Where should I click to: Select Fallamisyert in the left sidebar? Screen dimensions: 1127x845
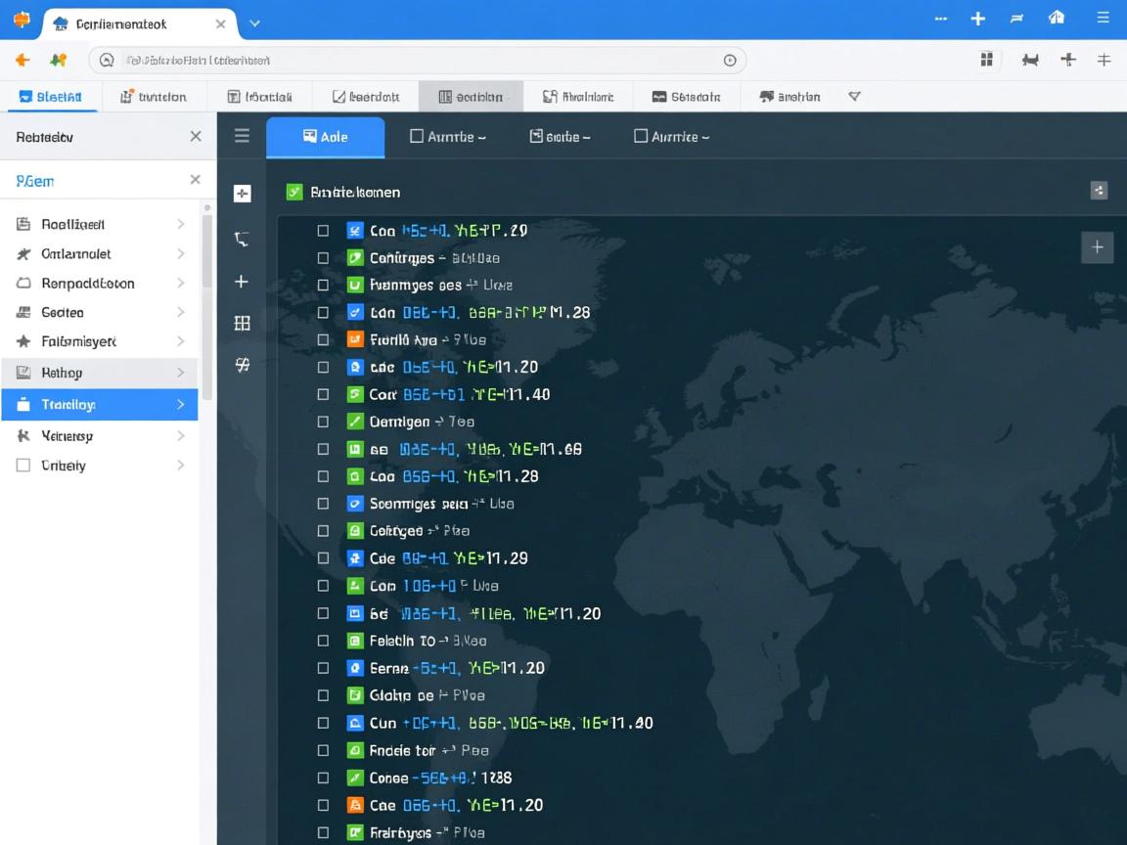tap(78, 341)
